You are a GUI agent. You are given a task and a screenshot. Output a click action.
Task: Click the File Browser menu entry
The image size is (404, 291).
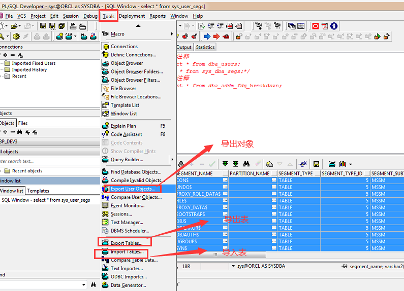click(123, 88)
